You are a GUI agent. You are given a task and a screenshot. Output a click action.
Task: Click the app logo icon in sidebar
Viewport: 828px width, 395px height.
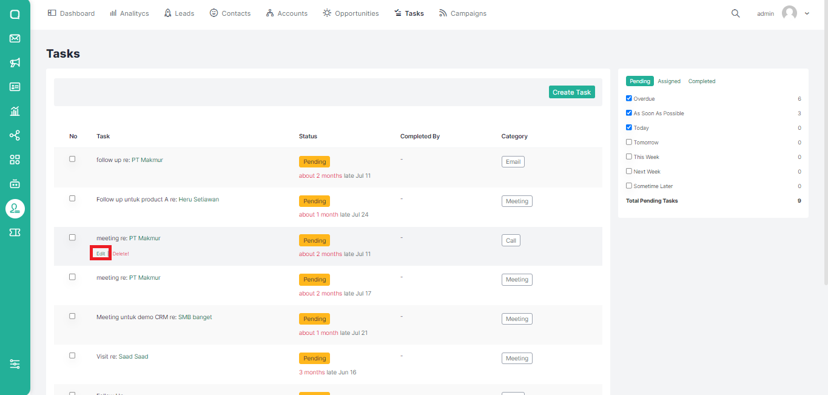(x=15, y=14)
